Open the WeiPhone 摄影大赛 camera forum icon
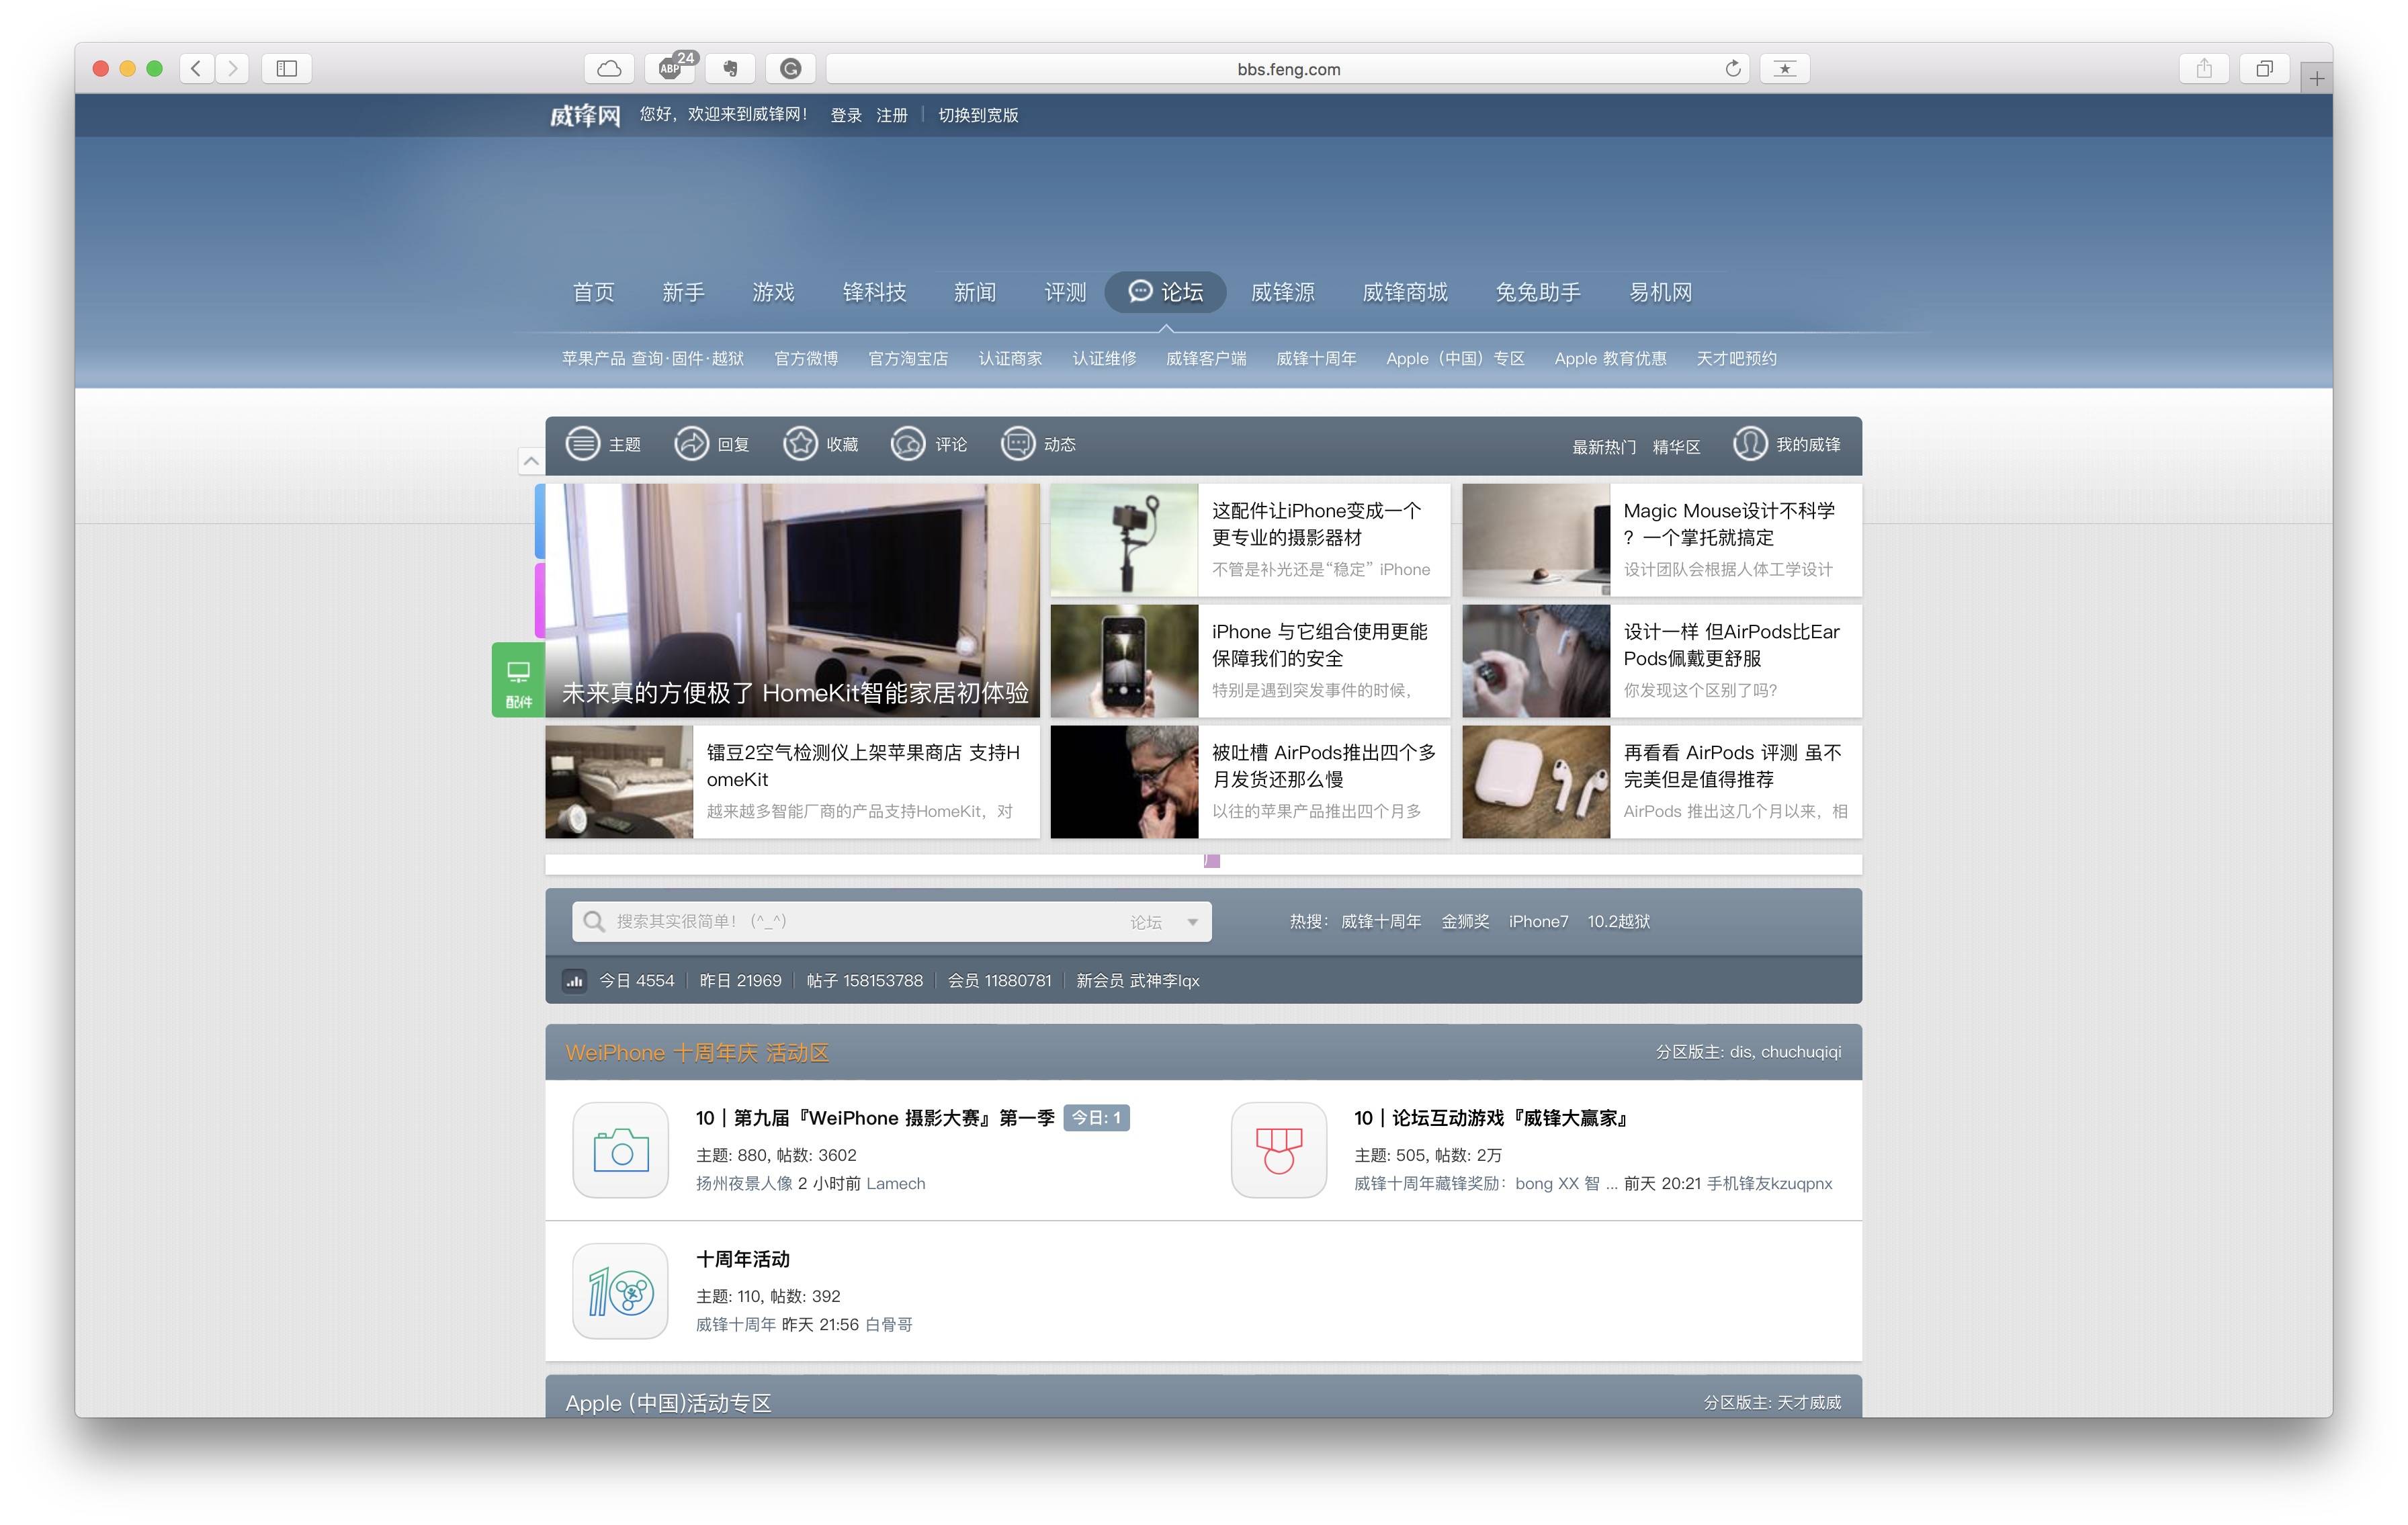Screen dimensions: 2408x1525 (620, 1150)
